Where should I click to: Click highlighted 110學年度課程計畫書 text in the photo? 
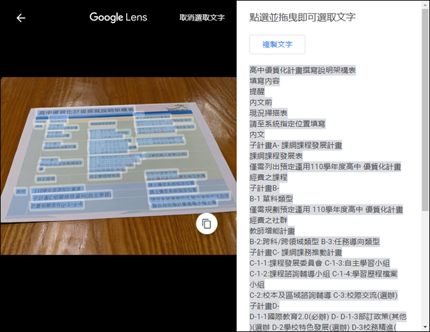point(58,190)
